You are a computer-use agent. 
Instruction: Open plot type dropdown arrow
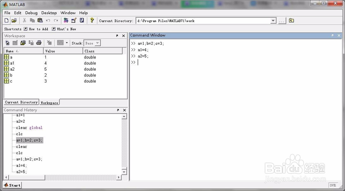pos(67,43)
